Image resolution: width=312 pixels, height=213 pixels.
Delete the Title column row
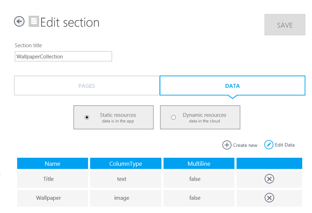click(x=269, y=179)
